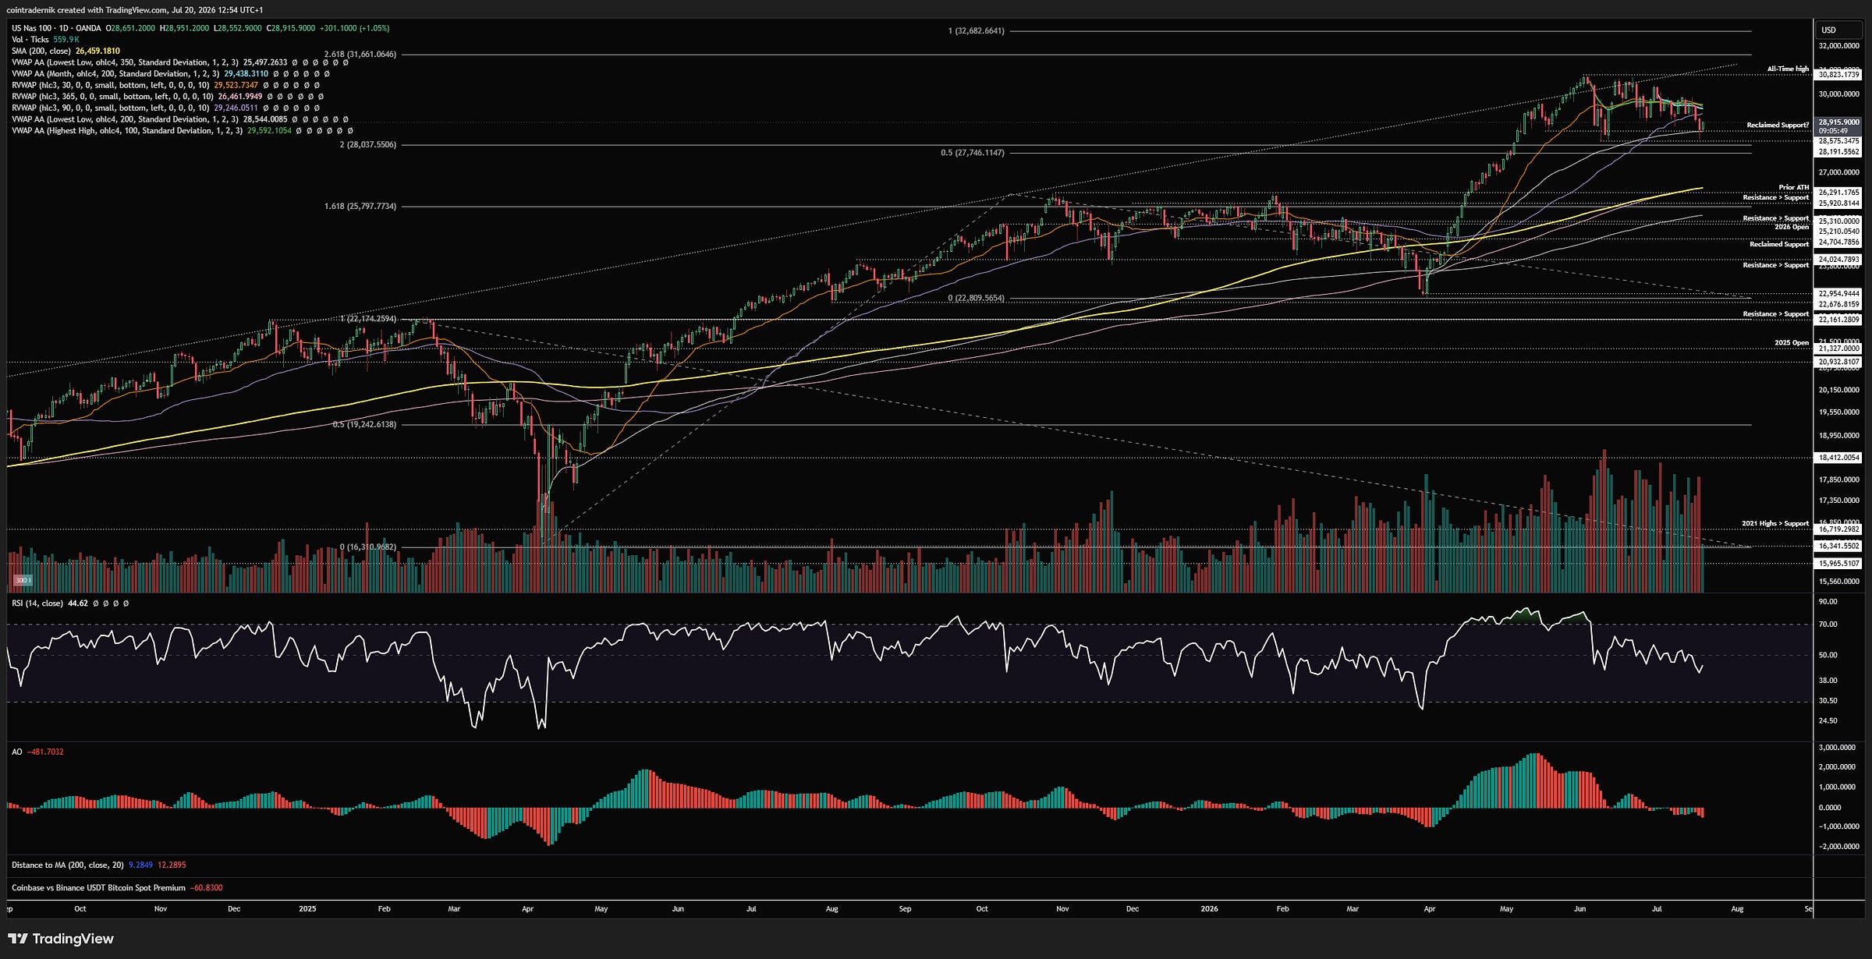Click the AO value -481.7032

(x=45, y=752)
